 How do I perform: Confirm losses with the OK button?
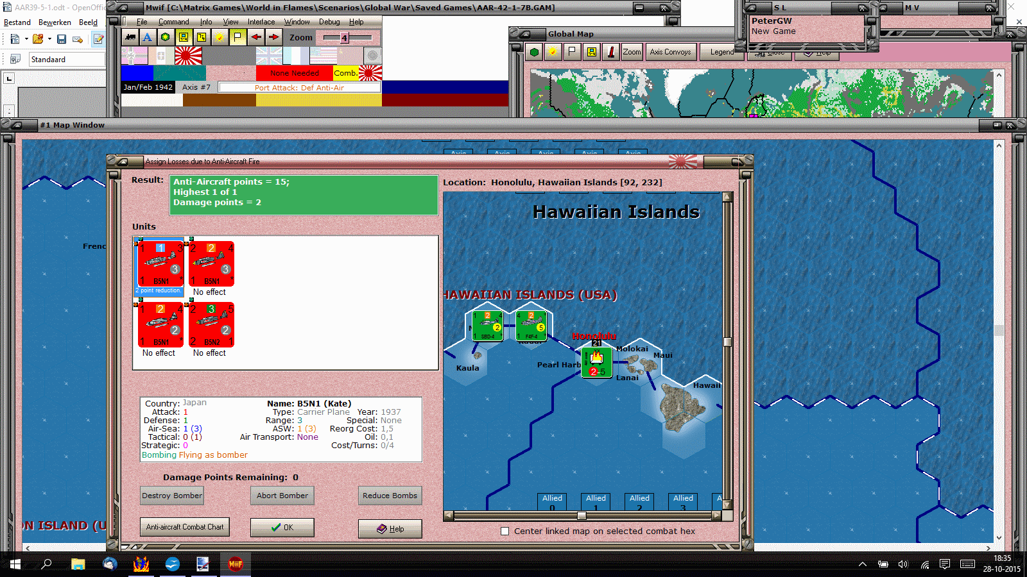coord(282,528)
